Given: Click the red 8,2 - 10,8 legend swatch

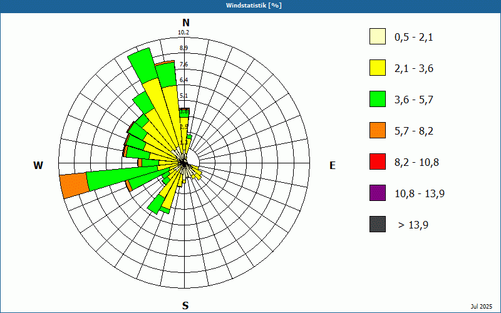Looking at the screenshot, I should (x=378, y=162).
